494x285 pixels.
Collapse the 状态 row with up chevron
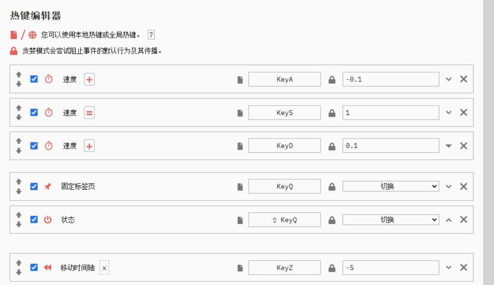pos(449,220)
